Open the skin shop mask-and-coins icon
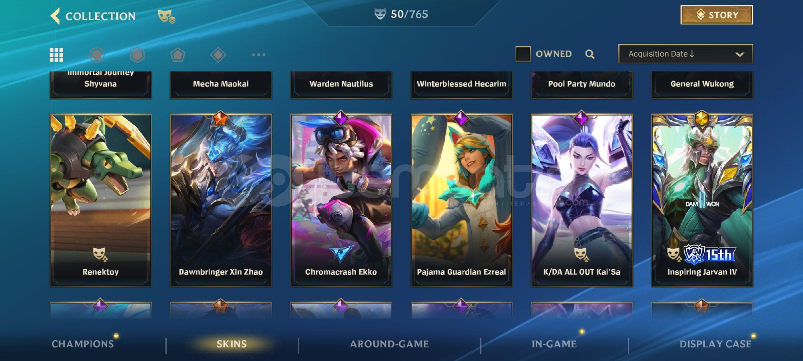This screenshot has width=803, height=361. click(166, 16)
